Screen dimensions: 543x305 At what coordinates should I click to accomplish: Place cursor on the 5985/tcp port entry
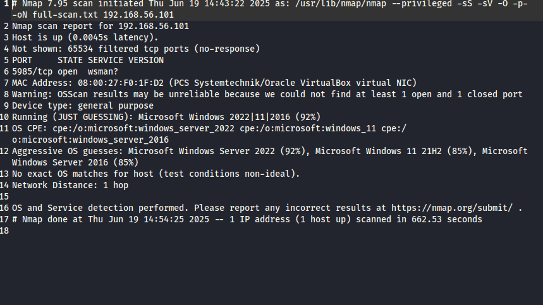pyautogui.click(x=30, y=71)
